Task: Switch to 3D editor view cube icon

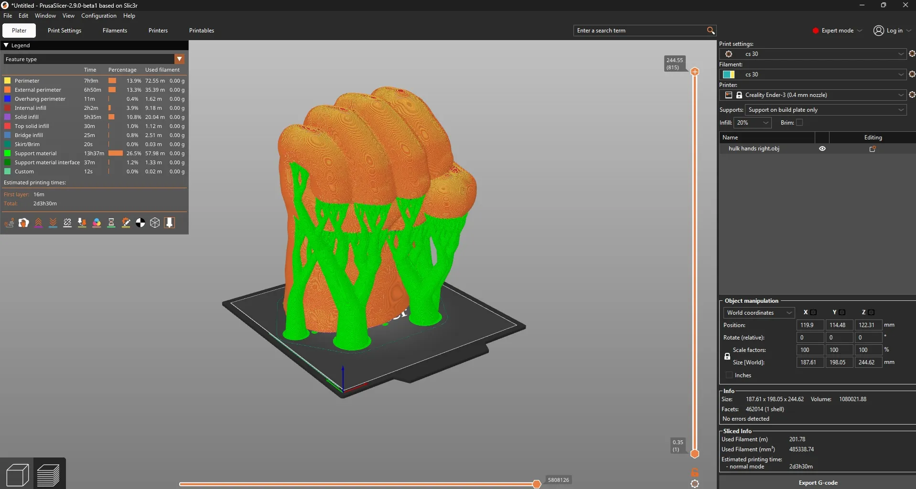Action: [18, 475]
